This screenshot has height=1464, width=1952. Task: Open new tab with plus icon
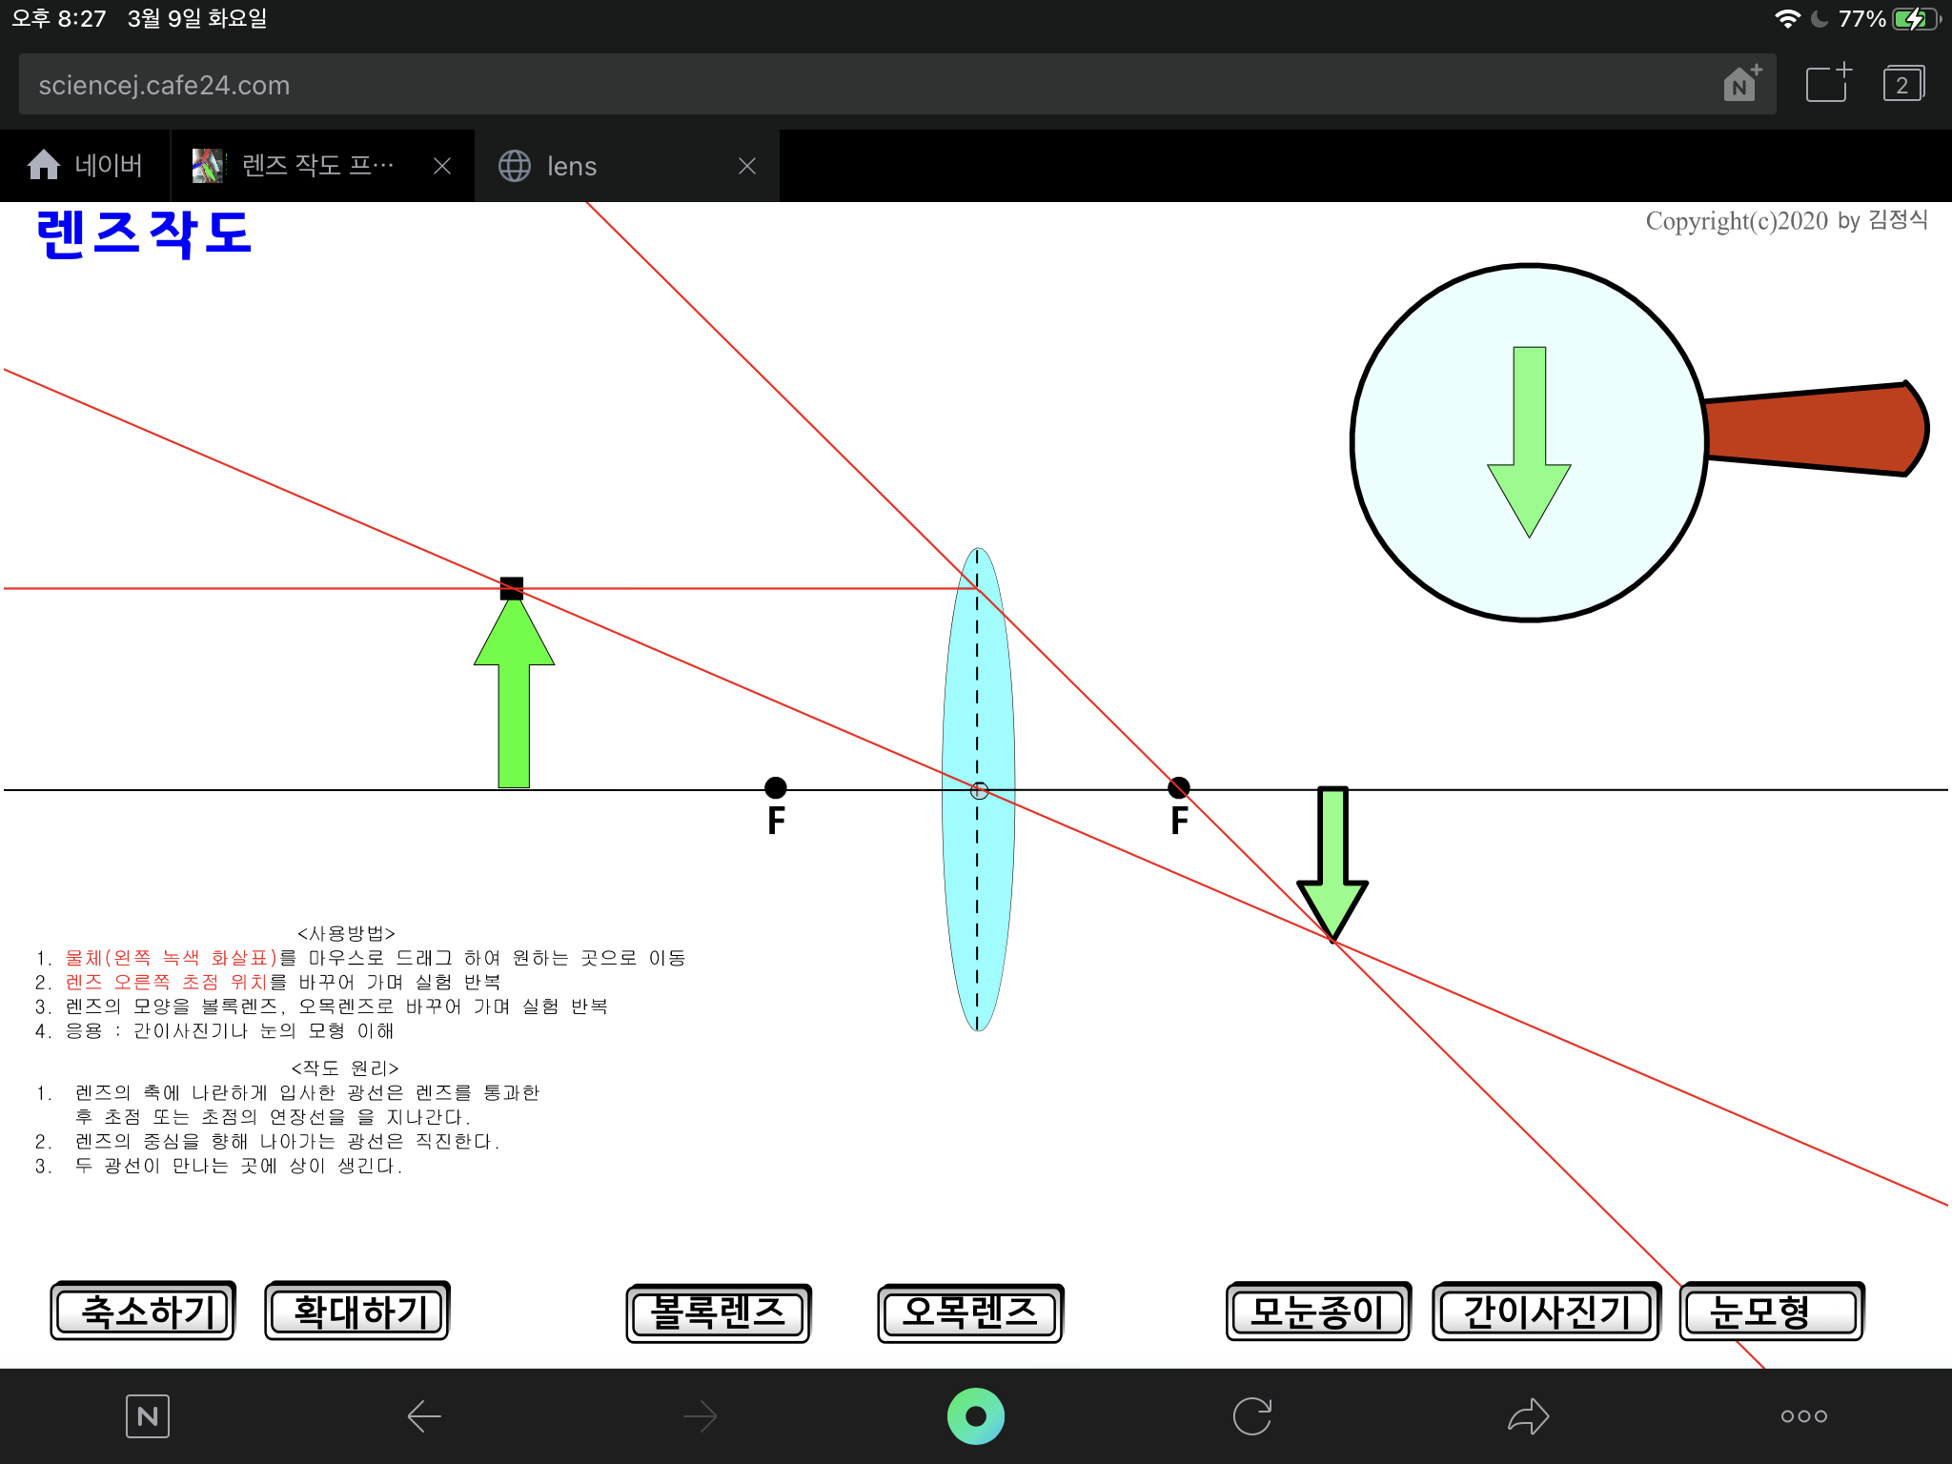click(x=1827, y=84)
